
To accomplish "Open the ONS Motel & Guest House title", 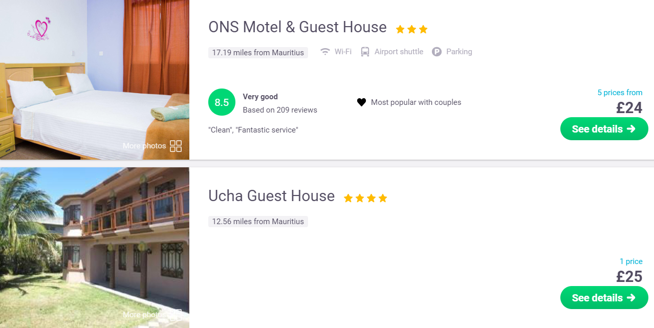I will 297,27.
